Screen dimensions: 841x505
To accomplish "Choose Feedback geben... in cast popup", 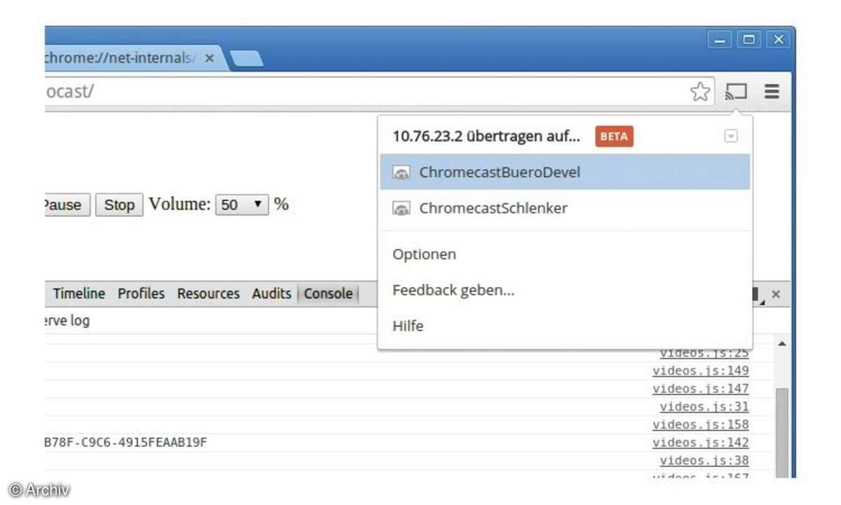I will pyautogui.click(x=453, y=290).
